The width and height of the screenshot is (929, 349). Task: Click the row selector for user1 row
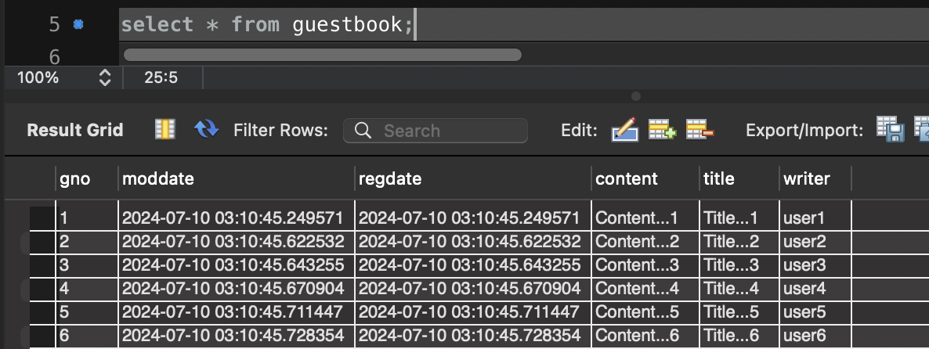click(x=42, y=218)
